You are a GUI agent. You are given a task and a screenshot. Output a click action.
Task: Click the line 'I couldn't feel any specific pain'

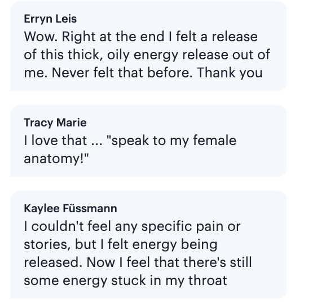coord(132,226)
